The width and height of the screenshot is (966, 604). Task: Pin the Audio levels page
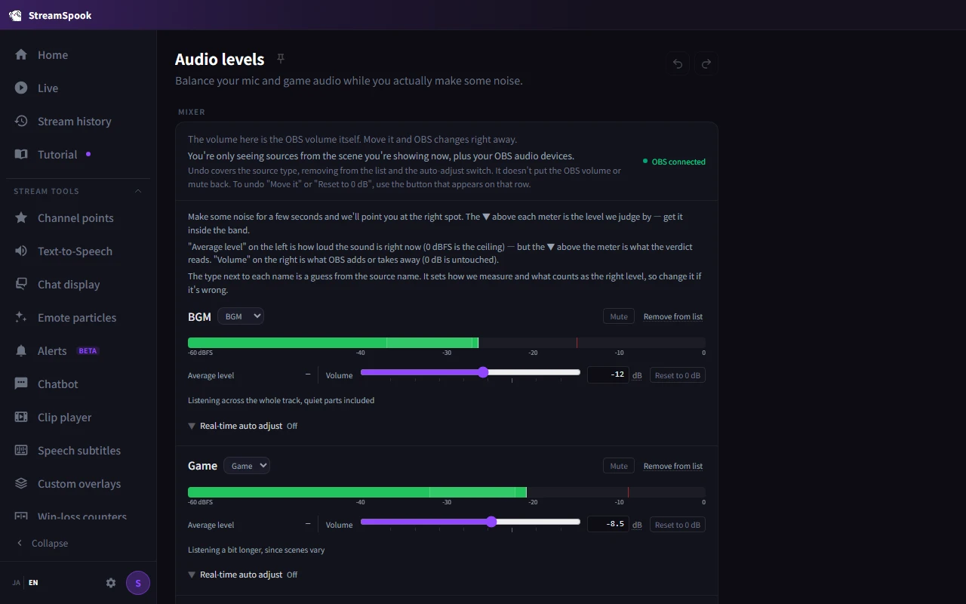click(281, 58)
